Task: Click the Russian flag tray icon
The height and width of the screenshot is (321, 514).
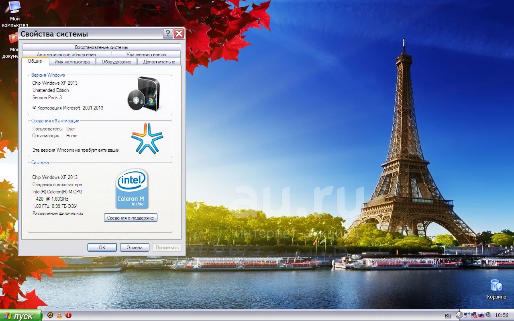Action: (x=481, y=315)
